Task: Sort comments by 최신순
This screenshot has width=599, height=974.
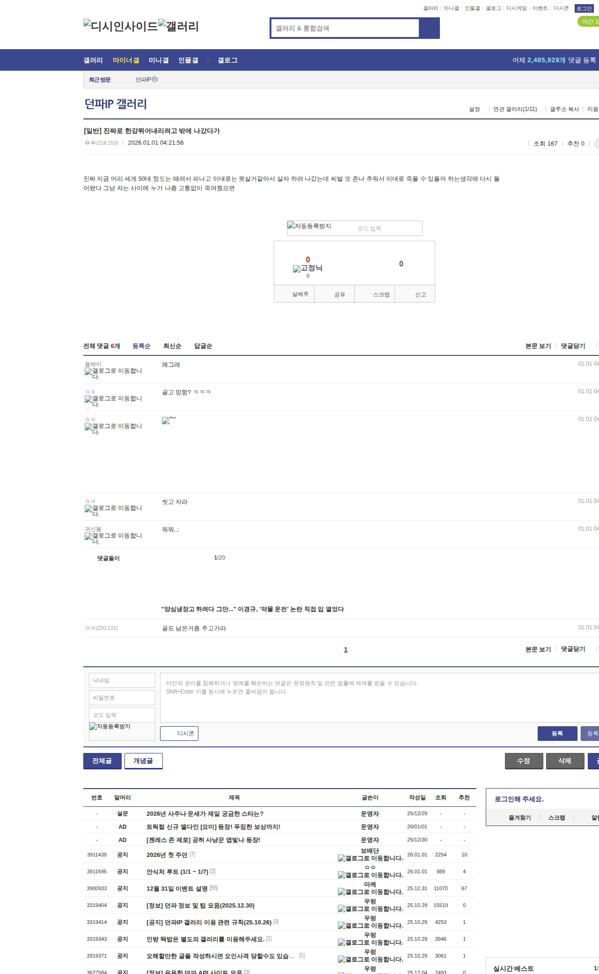Action: (172, 346)
